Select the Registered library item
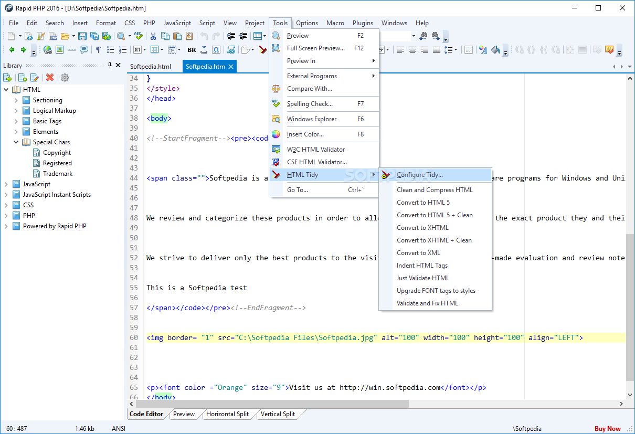The height and width of the screenshot is (434, 635). click(x=57, y=163)
